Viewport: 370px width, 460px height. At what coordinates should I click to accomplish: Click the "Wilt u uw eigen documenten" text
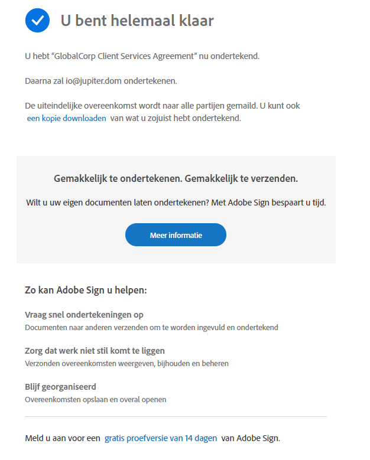[176, 203]
